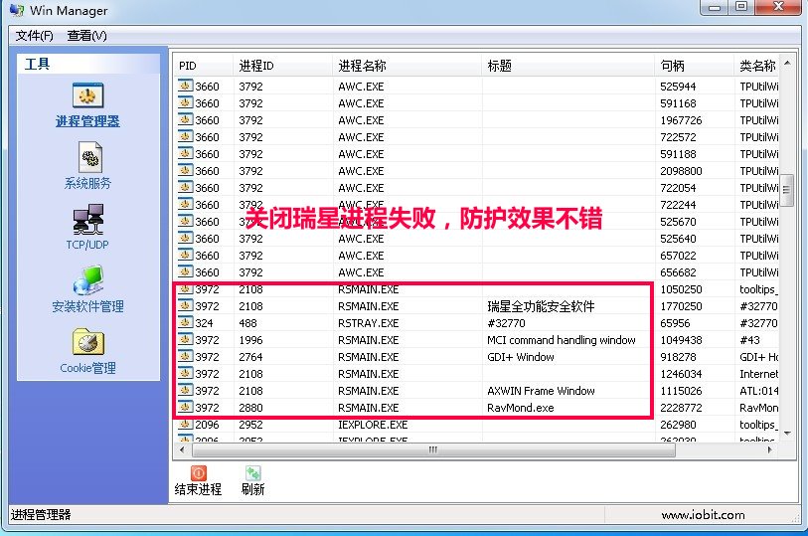The image size is (808, 536).
Task: Sort by the 句柄 column header
Action: 694,66
